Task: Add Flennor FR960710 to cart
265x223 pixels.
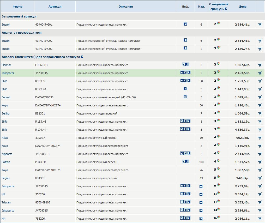Action: (260, 65)
